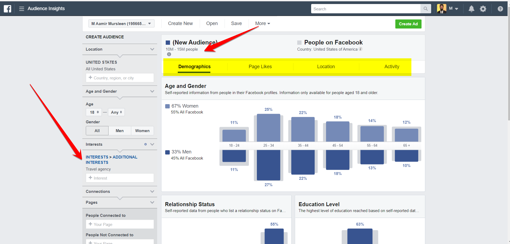Image resolution: width=510 pixels, height=244 pixels.
Task: Collapse the Age and Gender section chevron
Action: coord(152,91)
